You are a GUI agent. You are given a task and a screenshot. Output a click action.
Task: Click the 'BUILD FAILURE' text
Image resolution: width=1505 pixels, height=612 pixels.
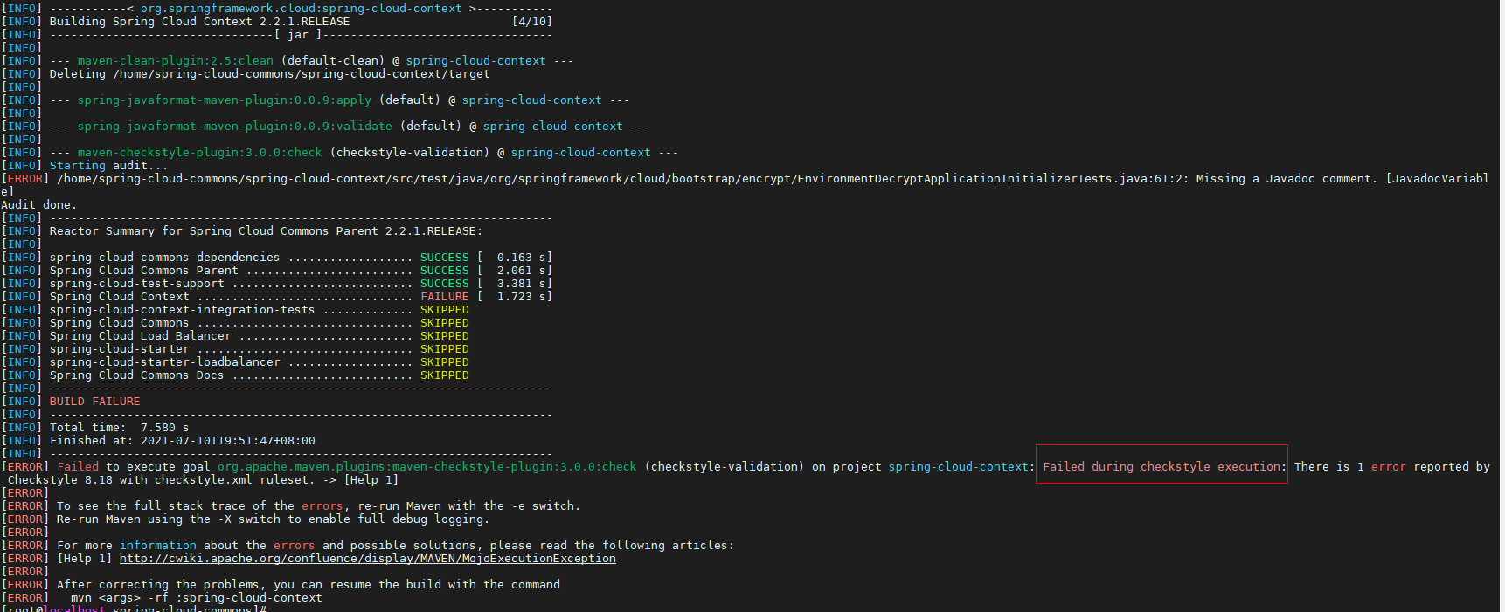pyautogui.click(x=94, y=402)
